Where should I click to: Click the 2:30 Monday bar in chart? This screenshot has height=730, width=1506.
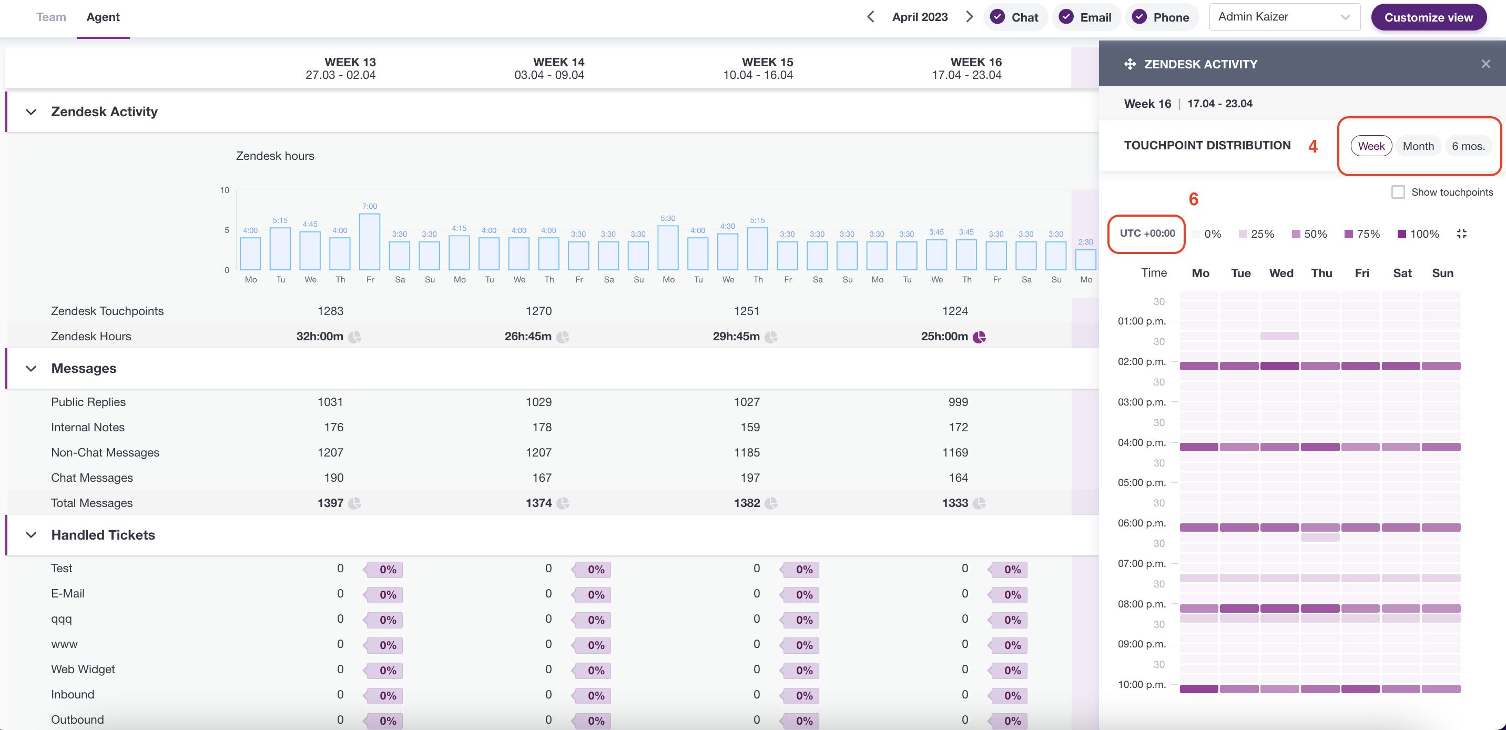point(1086,260)
